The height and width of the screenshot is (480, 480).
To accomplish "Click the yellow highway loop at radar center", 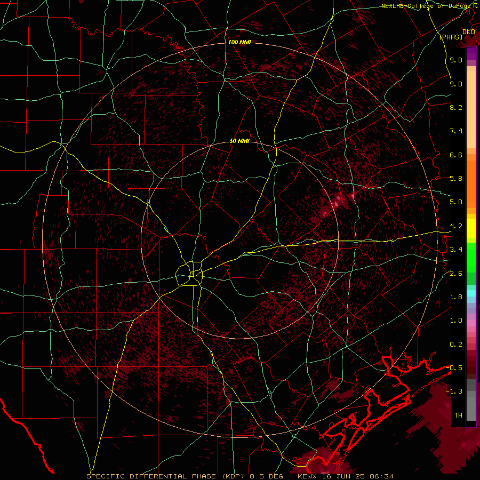I will [189, 274].
